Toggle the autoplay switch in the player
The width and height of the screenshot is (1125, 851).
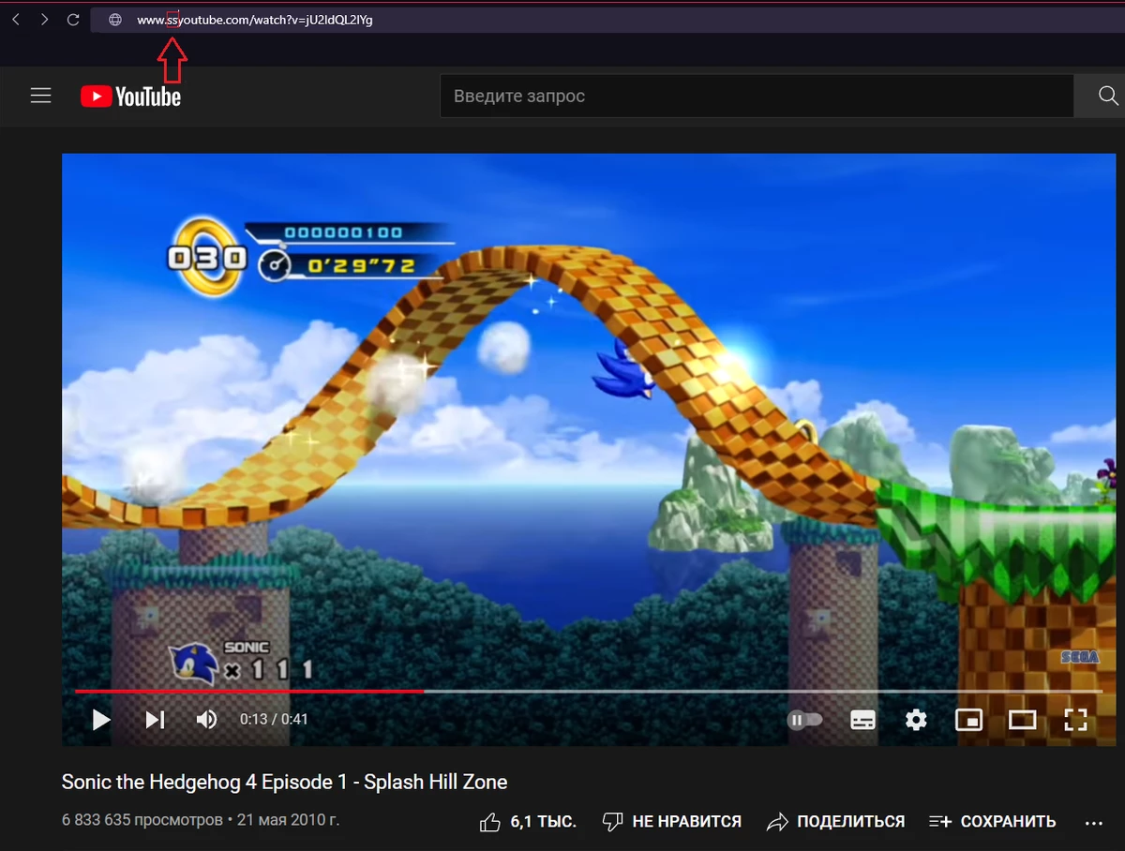[804, 720]
